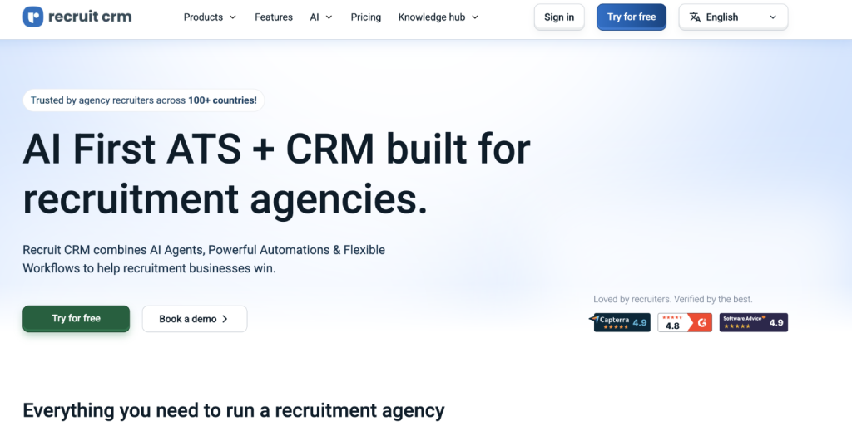
Task: Click the green Try for free button
Action: [76, 318]
